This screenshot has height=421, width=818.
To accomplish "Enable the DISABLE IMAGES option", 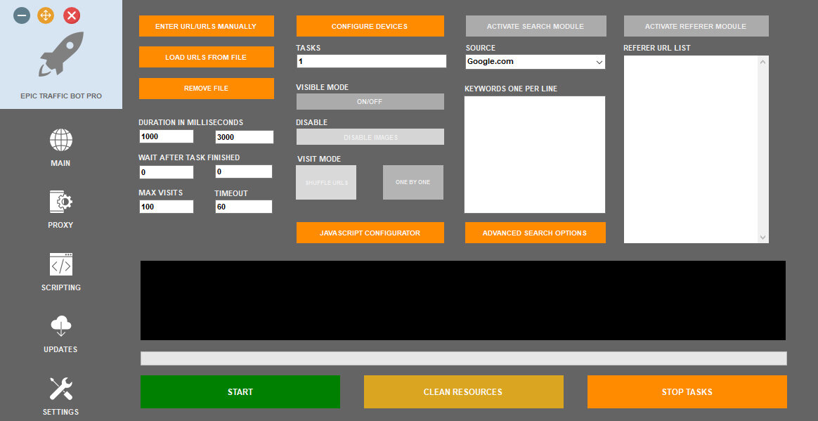I will click(370, 136).
